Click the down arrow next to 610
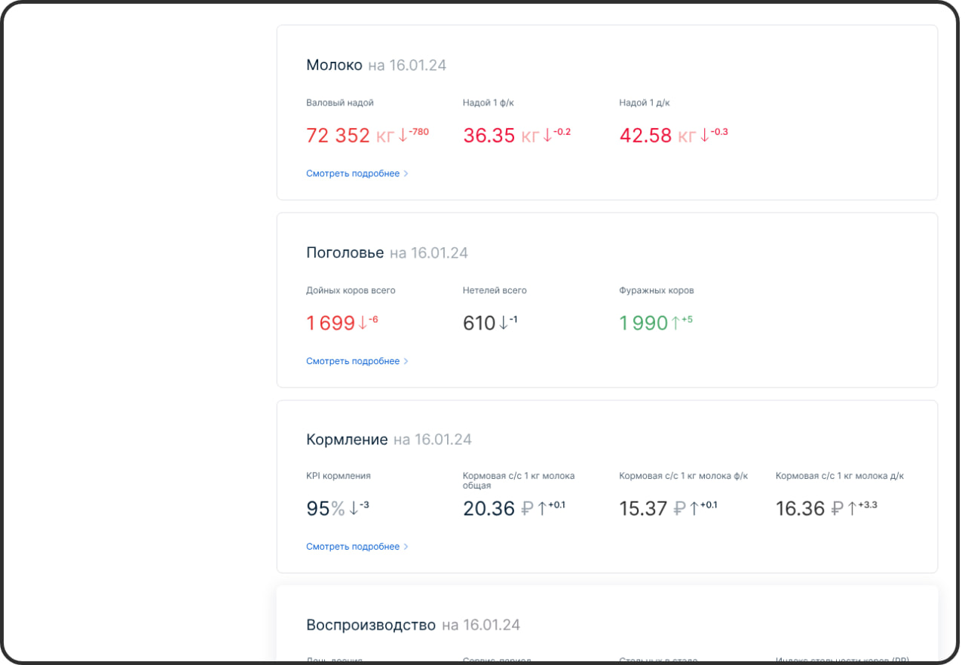965x665 pixels. click(x=503, y=323)
